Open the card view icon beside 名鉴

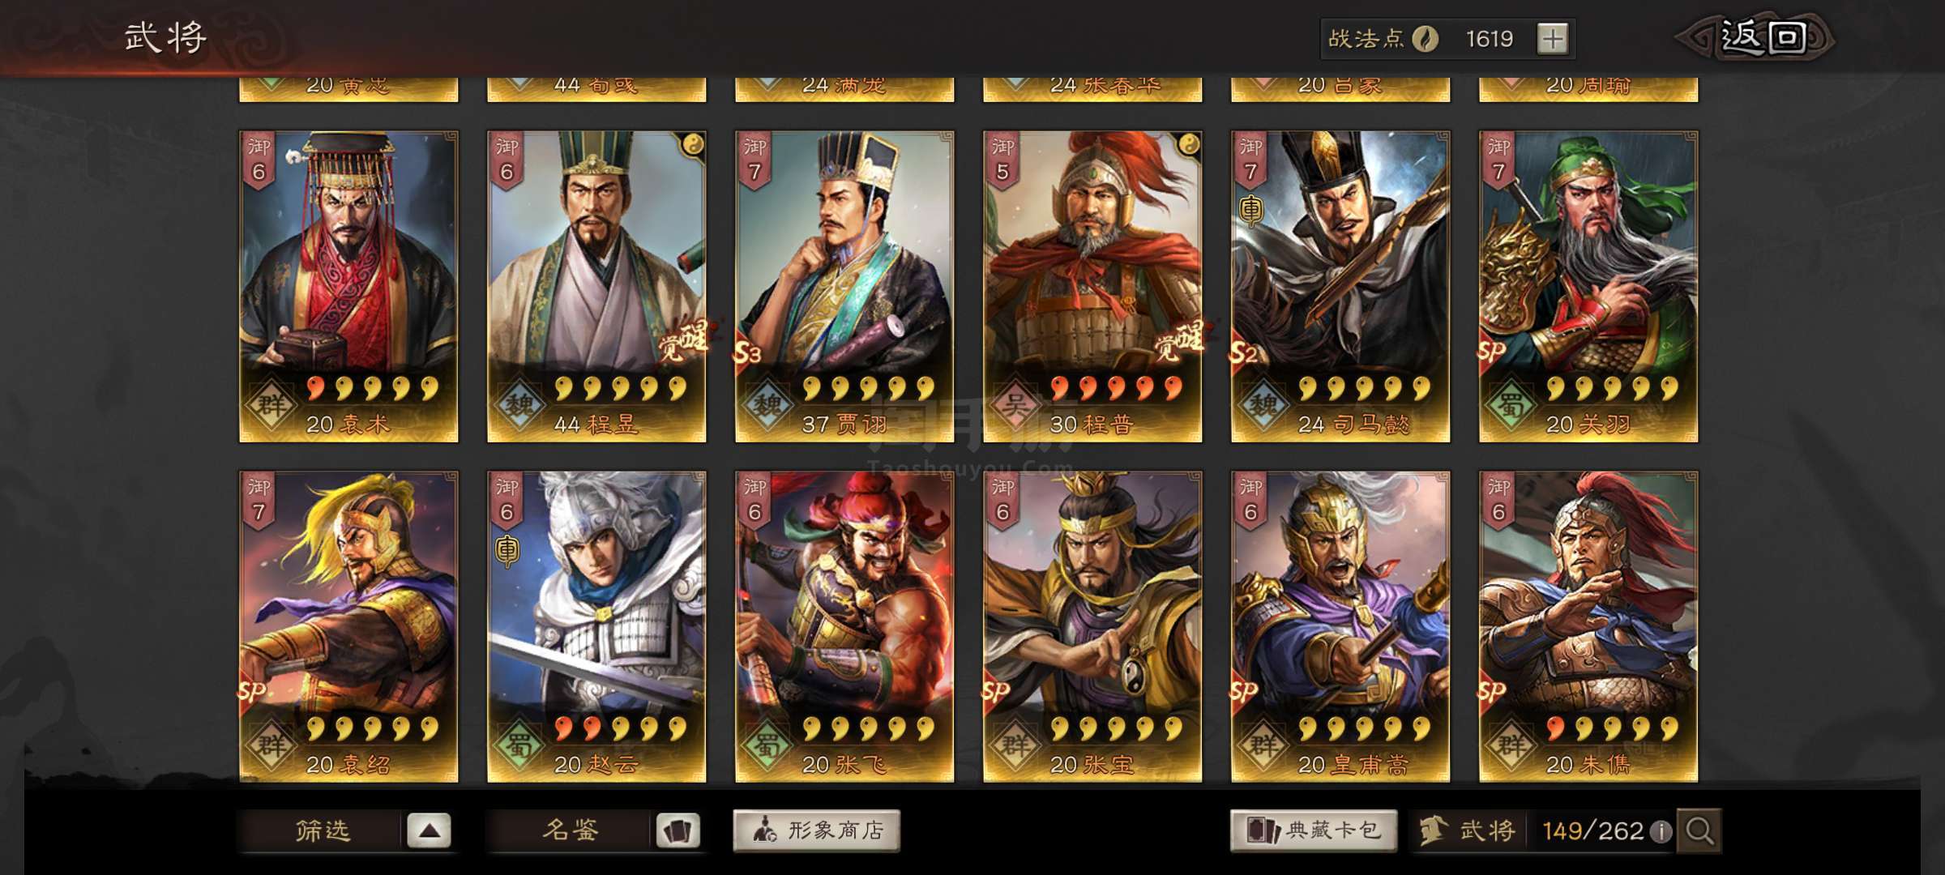[x=678, y=830]
